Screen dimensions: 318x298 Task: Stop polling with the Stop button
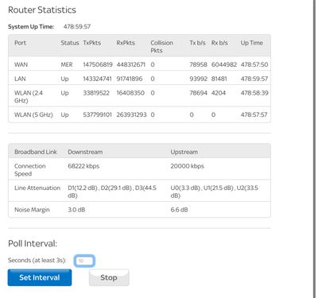point(109,277)
